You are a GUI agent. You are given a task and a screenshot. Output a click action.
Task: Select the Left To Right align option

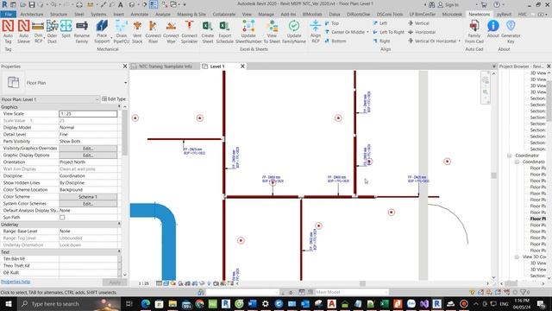[x=389, y=32]
